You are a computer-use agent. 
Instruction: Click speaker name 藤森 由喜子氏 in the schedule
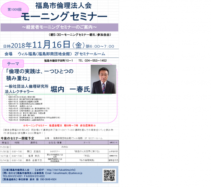34,160
